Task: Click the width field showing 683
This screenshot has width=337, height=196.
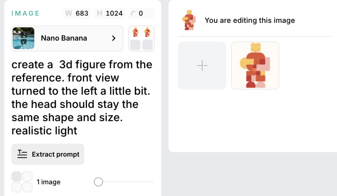Action: click(x=77, y=13)
